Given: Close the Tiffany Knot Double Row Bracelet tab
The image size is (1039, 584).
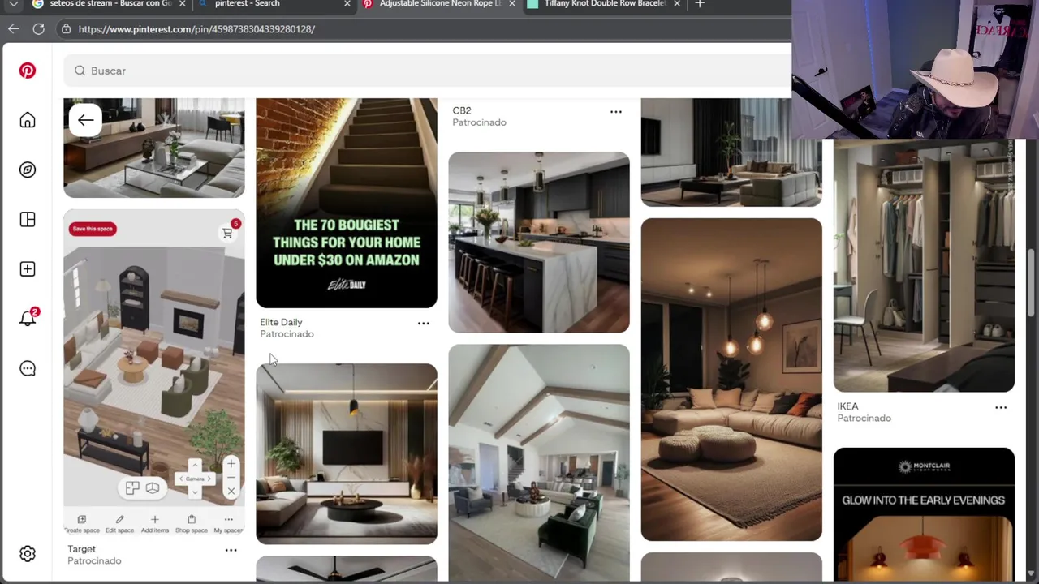Looking at the screenshot, I should (x=677, y=4).
